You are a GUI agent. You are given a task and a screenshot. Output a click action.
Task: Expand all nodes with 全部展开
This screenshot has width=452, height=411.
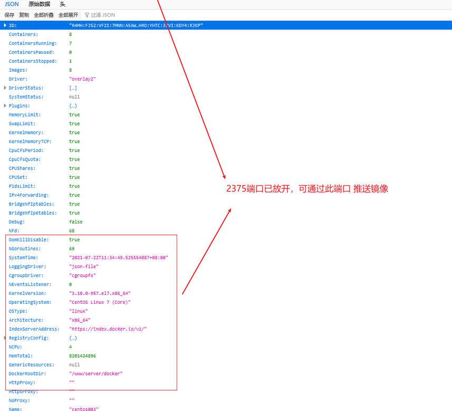pyautogui.click(x=69, y=15)
